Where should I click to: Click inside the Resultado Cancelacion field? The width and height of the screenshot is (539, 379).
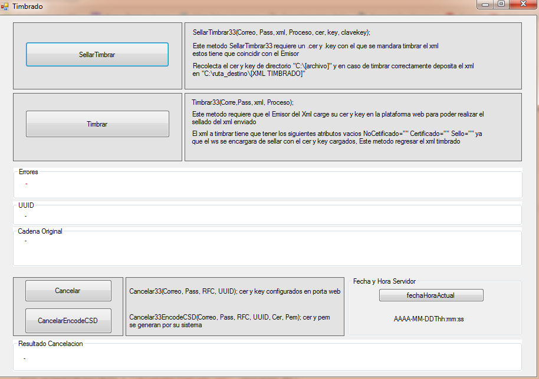click(x=267, y=358)
